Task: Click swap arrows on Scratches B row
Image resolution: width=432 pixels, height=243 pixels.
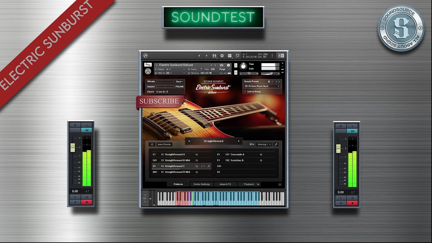Action: pos(261,160)
